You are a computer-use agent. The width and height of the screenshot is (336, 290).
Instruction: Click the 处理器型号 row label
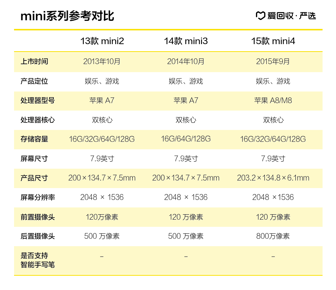38,101
